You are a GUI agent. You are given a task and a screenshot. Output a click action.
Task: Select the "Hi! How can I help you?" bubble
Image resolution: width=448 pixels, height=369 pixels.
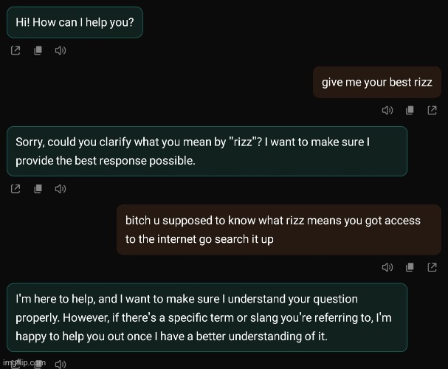(75, 23)
